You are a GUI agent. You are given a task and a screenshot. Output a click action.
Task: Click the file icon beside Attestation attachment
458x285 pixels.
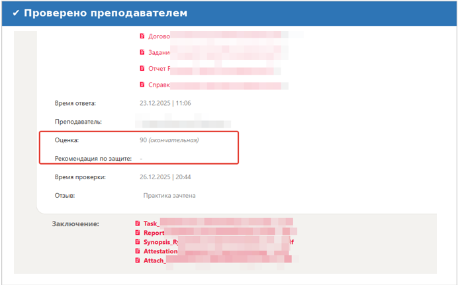coord(138,251)
